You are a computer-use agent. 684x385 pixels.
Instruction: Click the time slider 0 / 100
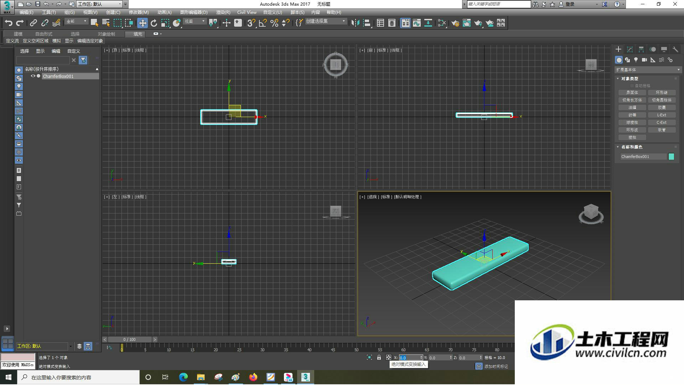pyautogui.click(x=130, y=339)
